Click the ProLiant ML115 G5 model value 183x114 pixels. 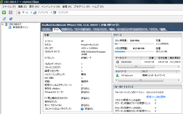tap(90, 45)
